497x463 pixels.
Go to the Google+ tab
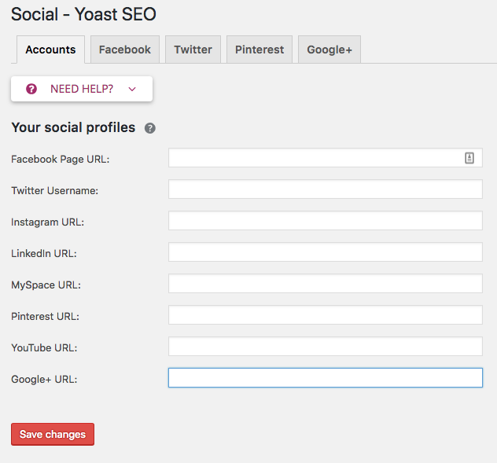329,50
